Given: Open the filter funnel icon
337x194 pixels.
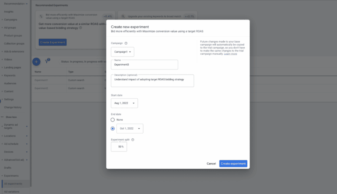Looking at the screenshot, I should pyautogui.click(x=47, y=61).
